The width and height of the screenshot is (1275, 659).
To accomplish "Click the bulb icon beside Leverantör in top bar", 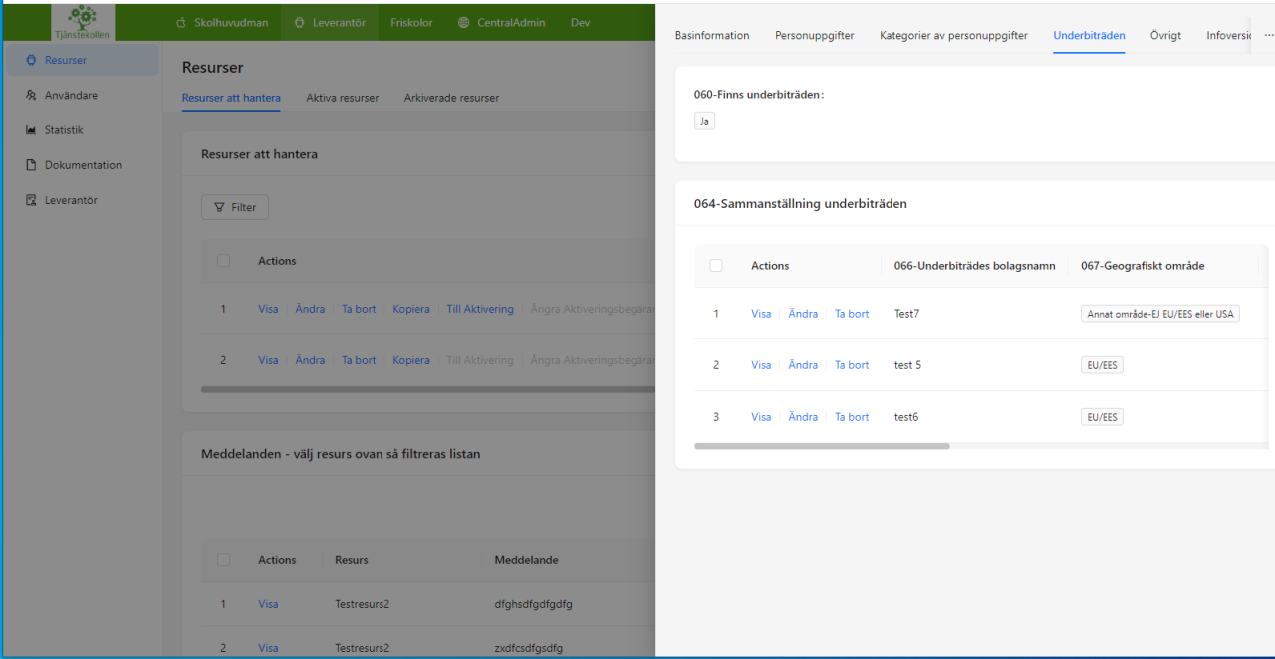I will pos(300,23).
